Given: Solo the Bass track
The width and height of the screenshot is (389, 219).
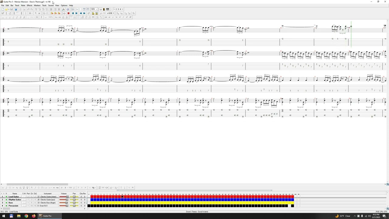Looking at the screenshot, I should tap(23, 203).
